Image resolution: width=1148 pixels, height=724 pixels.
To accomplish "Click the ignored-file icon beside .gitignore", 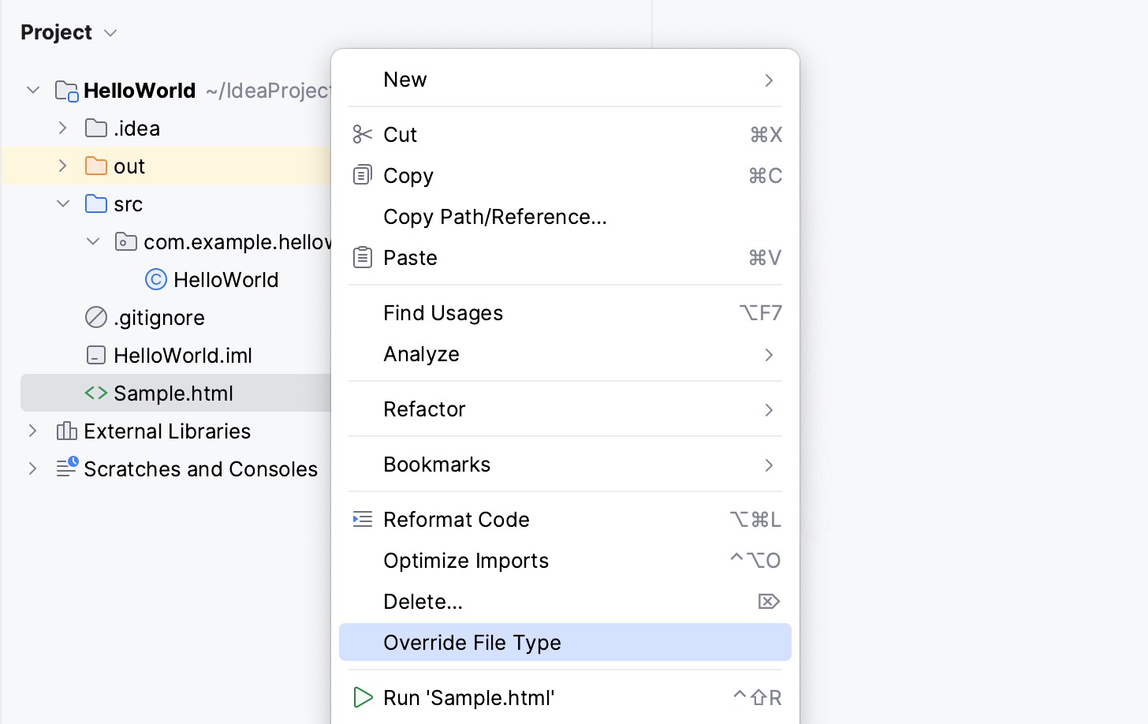I will (x=95, y=317).
